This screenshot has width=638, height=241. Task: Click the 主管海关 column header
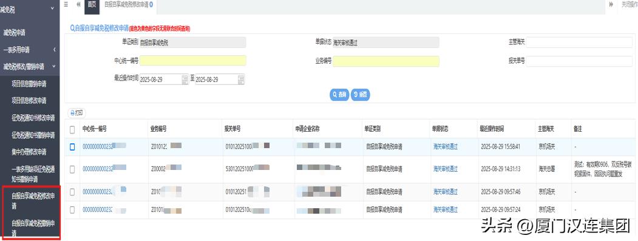(546, 129)
